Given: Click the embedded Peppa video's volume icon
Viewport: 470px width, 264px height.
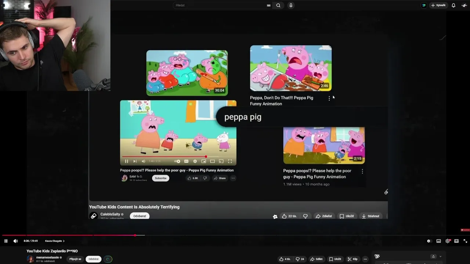Looking at the screenshot, I should (143, 161).
